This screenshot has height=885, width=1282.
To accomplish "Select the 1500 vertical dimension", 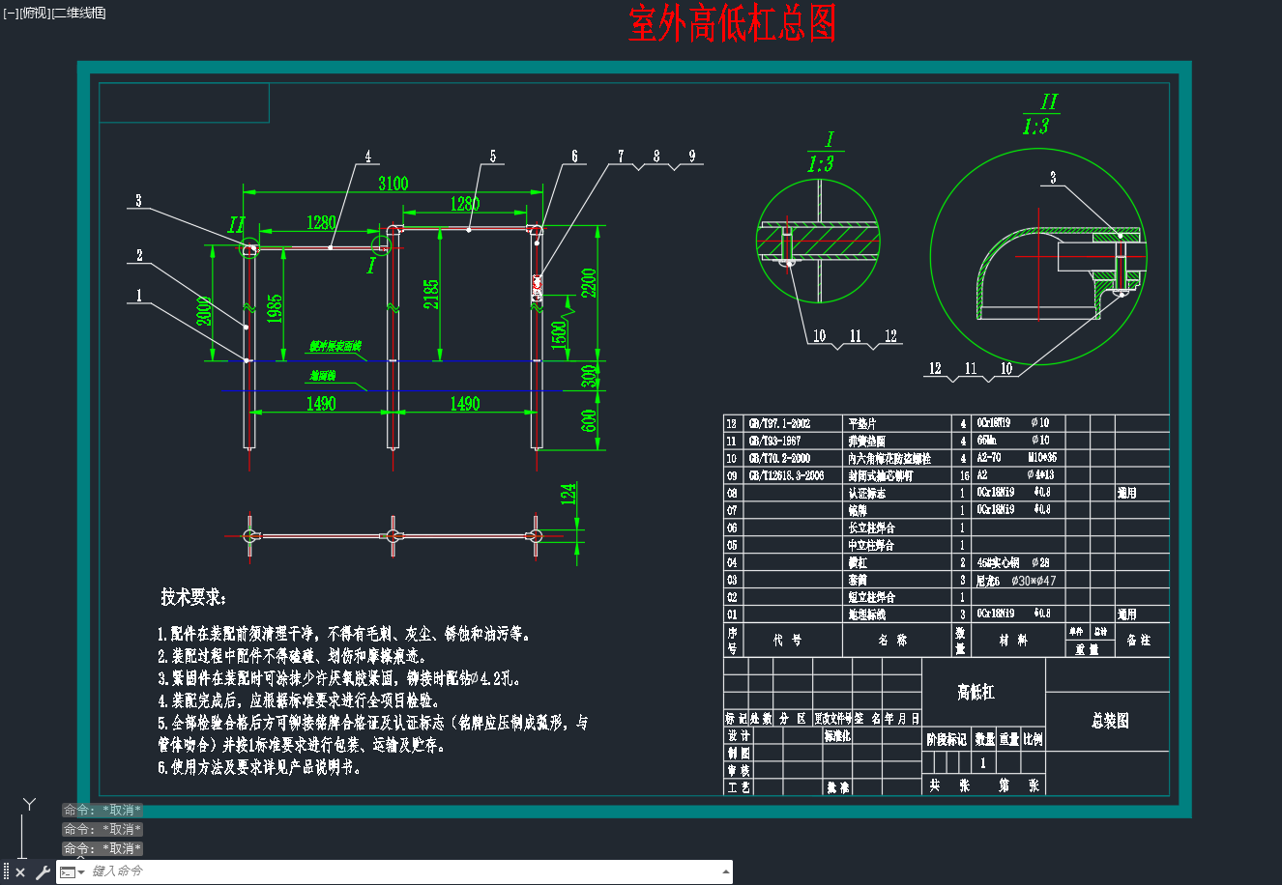I will pyautogui.click(x=560, y=336).
